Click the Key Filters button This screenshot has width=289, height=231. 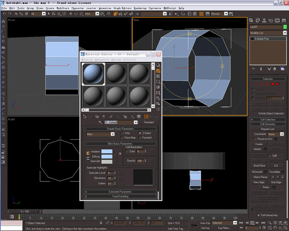223,228
